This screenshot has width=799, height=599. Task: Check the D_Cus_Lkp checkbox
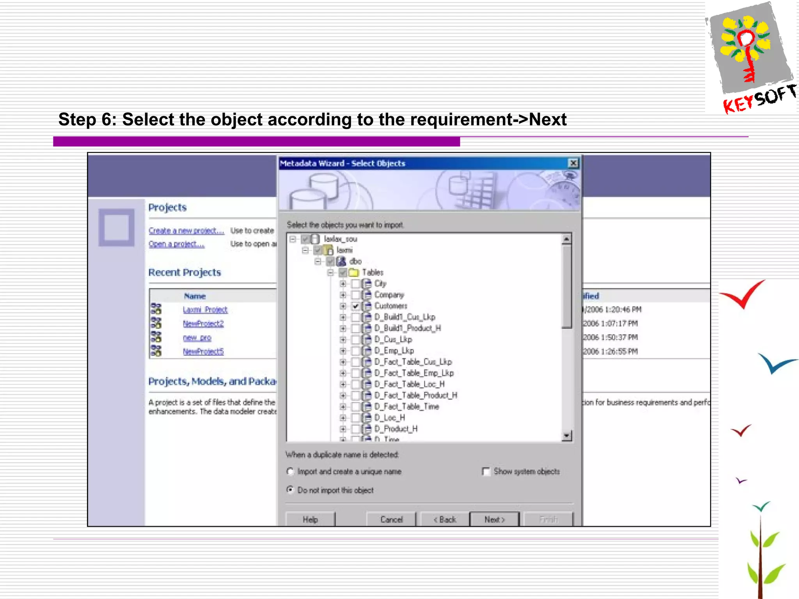click(x=355, y=340)
